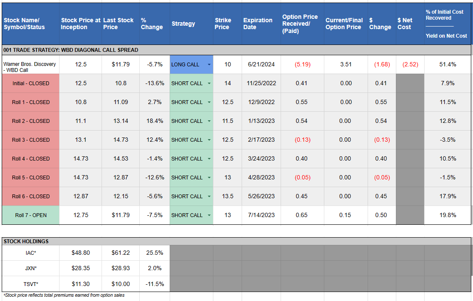Select the Stock Name/Symbol/Status header cell
Viewport: 473px width, 301px height.
click(30, 24)
